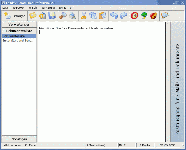Open search with the magnifier icon
This screenshot has height=150, width=186.
pyautogui.click(x=63, y=16)
